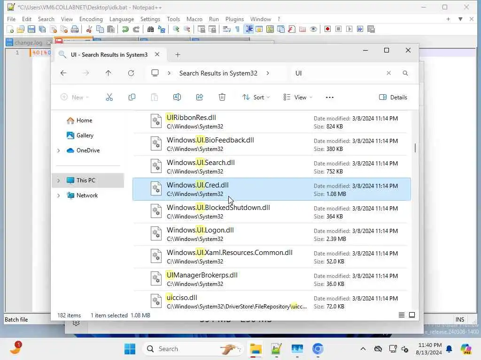Image resolution: width=481 pixels, height=360 pixels.
Task: Open the See more ellipsis menu
Action: pyautogui.click(x=329, y=97)
